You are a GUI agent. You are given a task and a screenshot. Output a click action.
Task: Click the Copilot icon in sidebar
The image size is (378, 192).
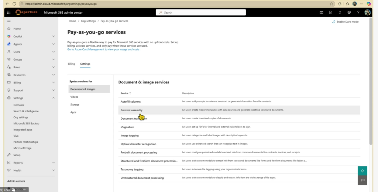pyautogui.click(x=9, y=37)
